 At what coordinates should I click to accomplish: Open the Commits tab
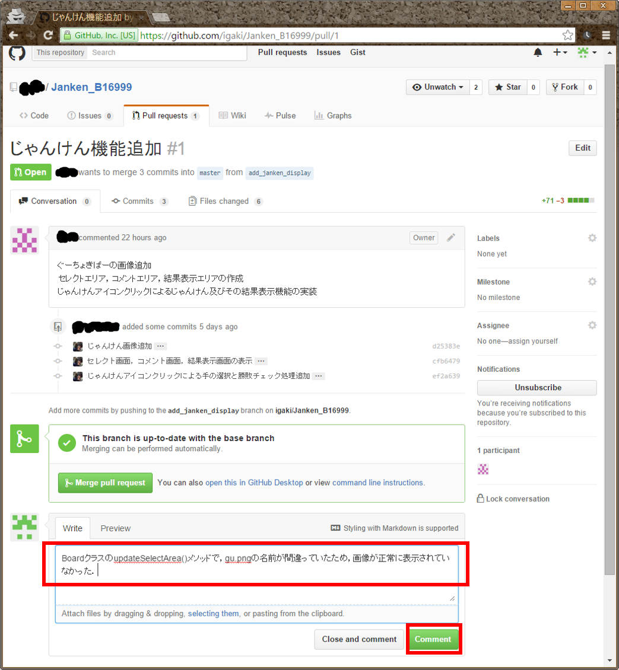(x=139, y=202)
